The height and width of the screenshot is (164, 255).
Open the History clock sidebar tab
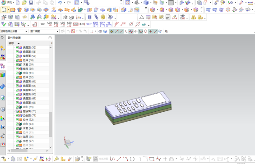pos(3,109)
